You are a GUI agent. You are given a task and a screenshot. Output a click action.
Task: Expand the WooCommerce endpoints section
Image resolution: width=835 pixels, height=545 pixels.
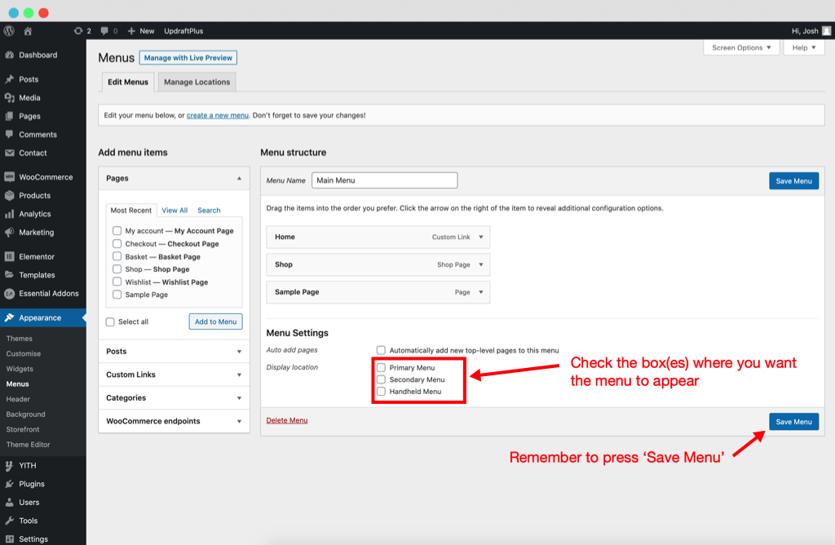click(x=239, y=421)
